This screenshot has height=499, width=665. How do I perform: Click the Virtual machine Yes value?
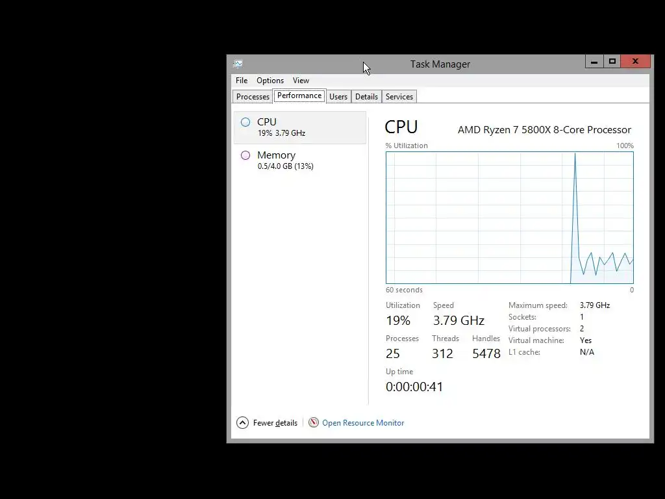[586, 340]
